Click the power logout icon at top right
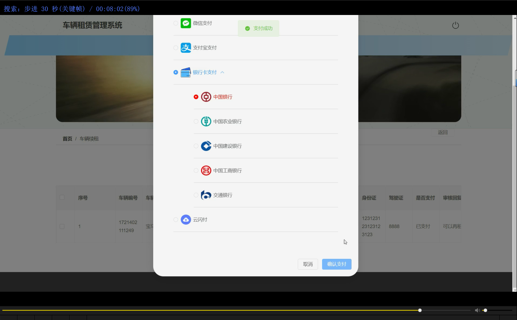 pyautogui.click(x=455, y=25)
